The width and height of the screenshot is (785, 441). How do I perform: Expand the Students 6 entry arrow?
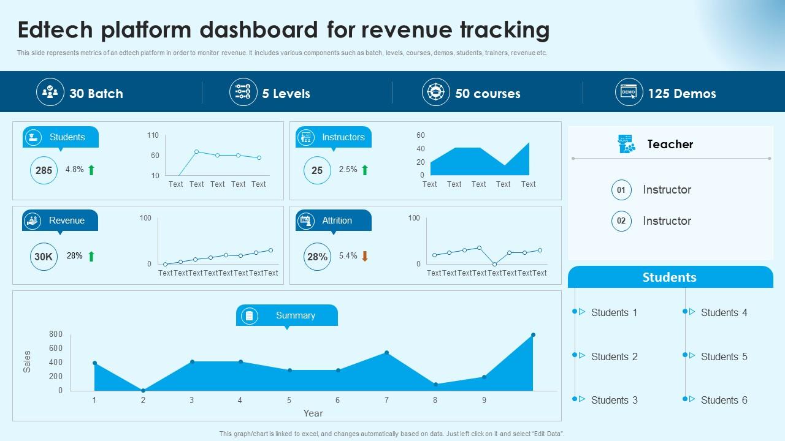(693, 400)
